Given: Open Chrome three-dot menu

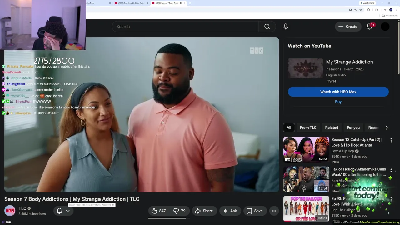Looking at the screenshot, I should (397, 10).
